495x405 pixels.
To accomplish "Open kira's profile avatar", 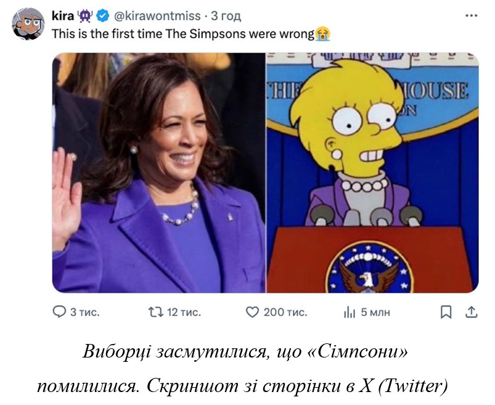I will (x=28, y=24).
